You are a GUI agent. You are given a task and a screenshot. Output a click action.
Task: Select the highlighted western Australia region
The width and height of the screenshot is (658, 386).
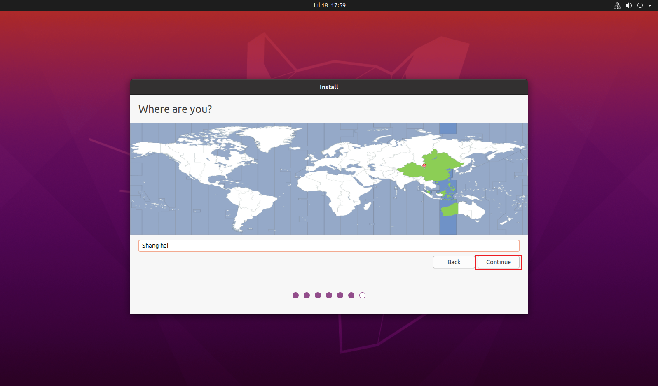[x=450, y=209]
